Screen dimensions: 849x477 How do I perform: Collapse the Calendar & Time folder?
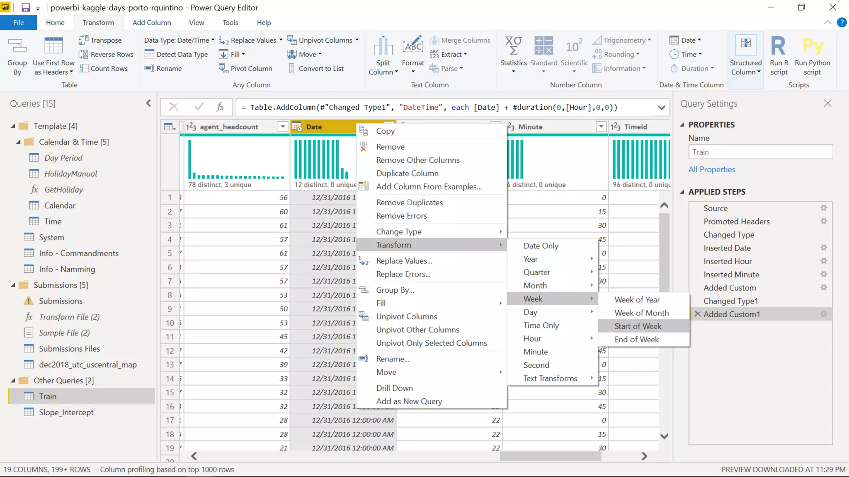pos(18,142)
